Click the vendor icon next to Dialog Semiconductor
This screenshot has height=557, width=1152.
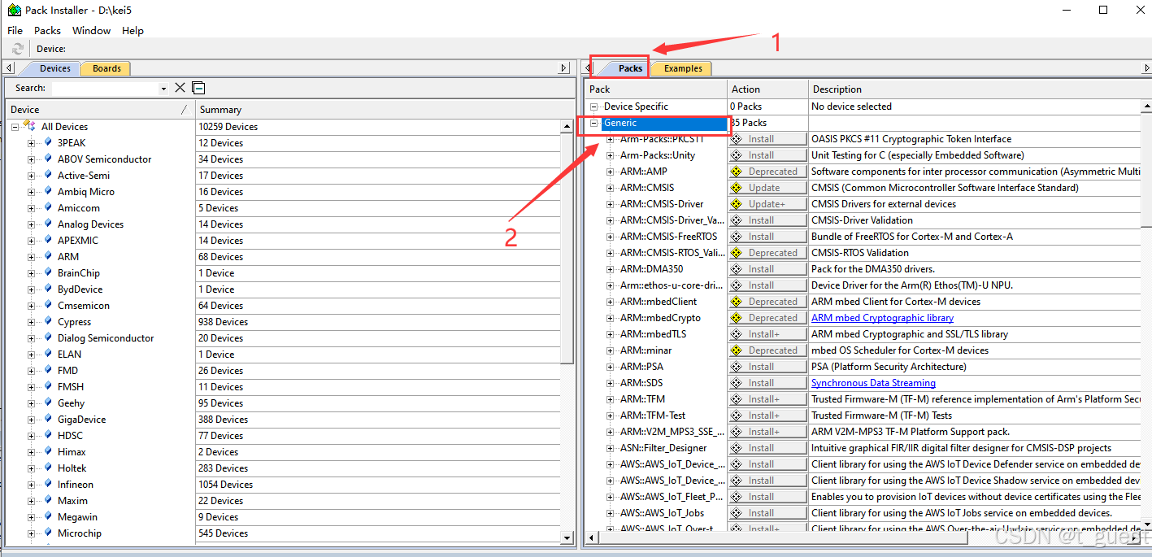(48, 337)
